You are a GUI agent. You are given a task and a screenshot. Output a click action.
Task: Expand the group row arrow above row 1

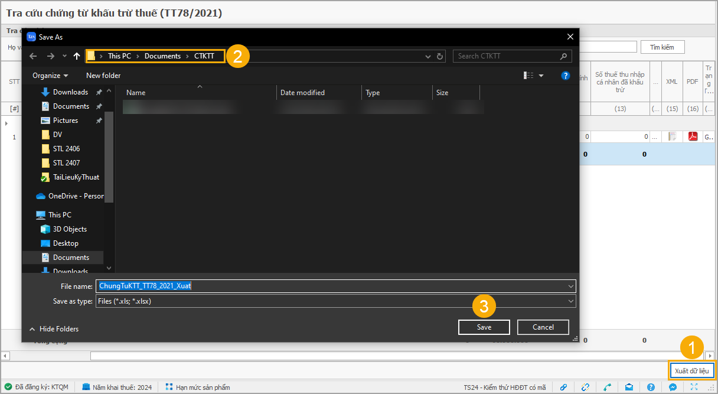coord(6,123)
